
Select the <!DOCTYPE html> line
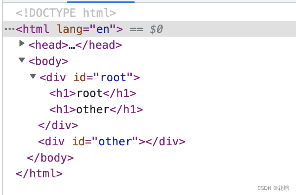click(66, 13)
